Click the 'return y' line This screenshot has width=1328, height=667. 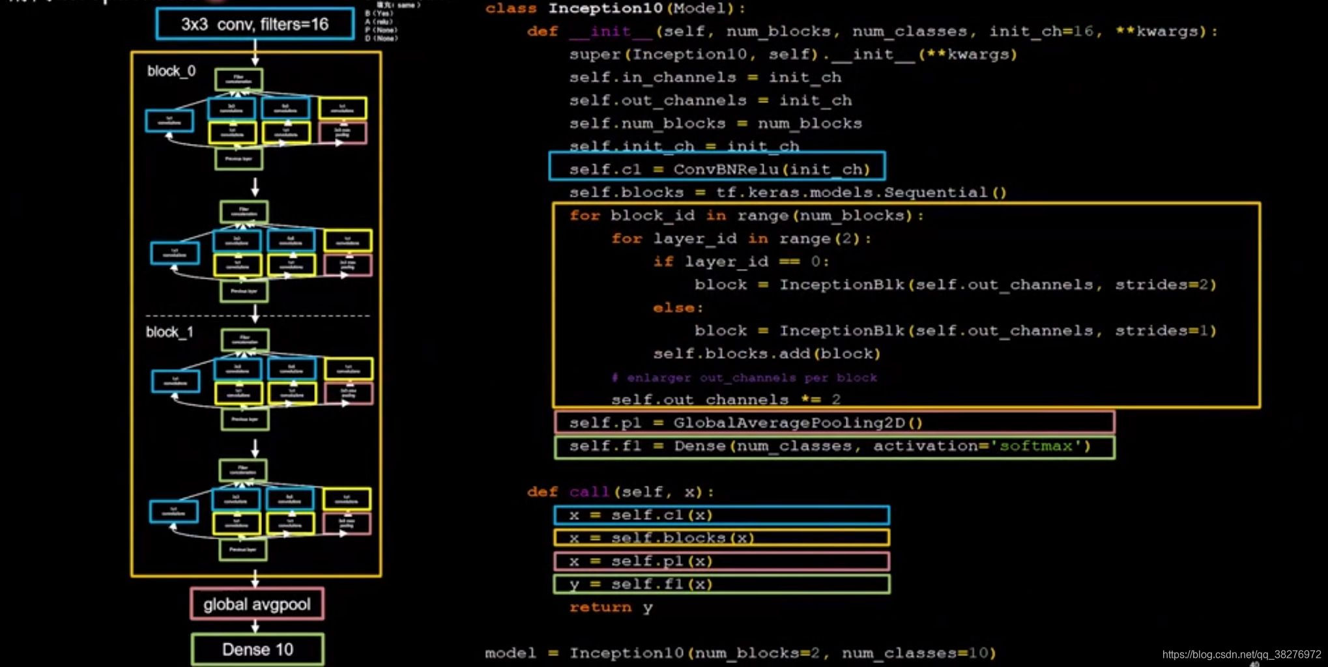tap(611, 608)
